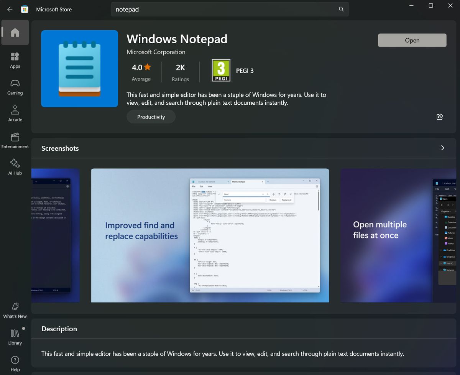The width and height of the screenshot is (460, 375).
Task: Open the Entertainment section
Action: point(15,140)
